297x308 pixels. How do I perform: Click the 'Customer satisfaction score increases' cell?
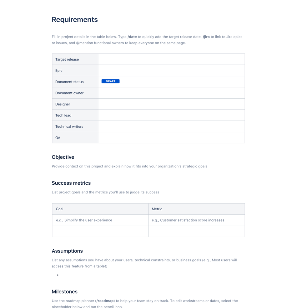[188, 220]
